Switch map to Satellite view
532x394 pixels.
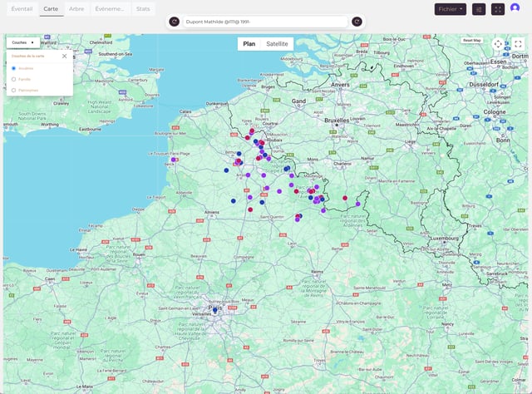click(x=277, y=44)
